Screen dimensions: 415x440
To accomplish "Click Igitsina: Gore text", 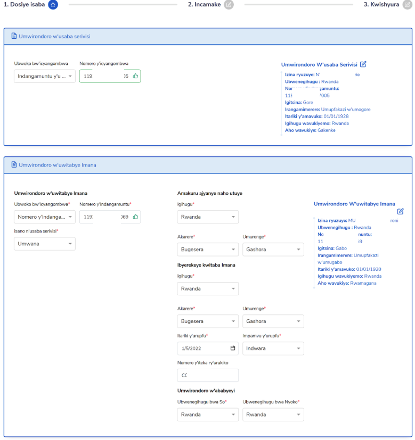I will (x=299, y=103).
